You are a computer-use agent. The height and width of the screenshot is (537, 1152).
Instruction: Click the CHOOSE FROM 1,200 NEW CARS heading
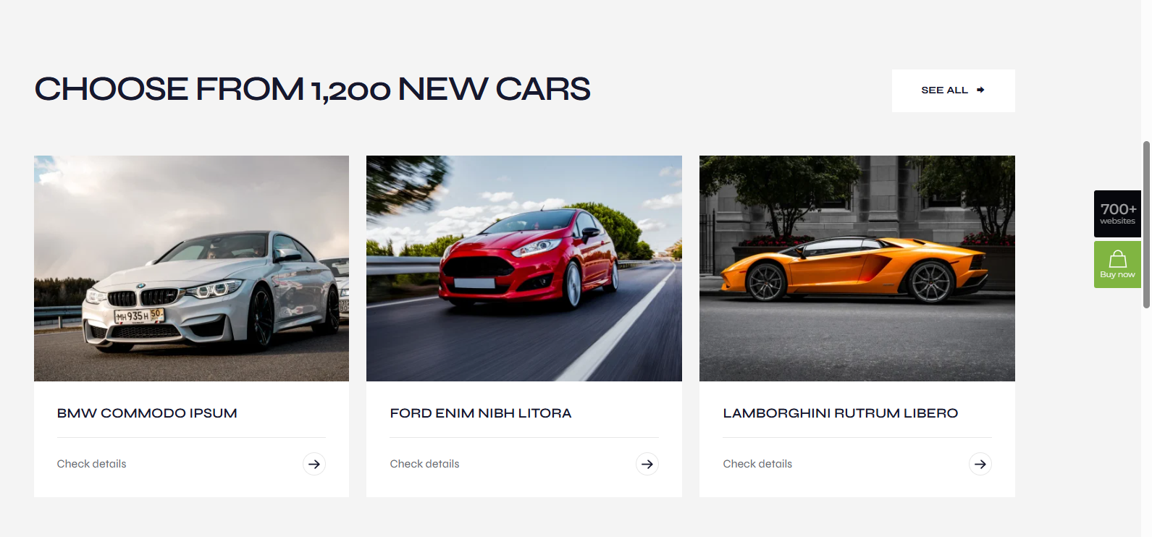[313, 89]
